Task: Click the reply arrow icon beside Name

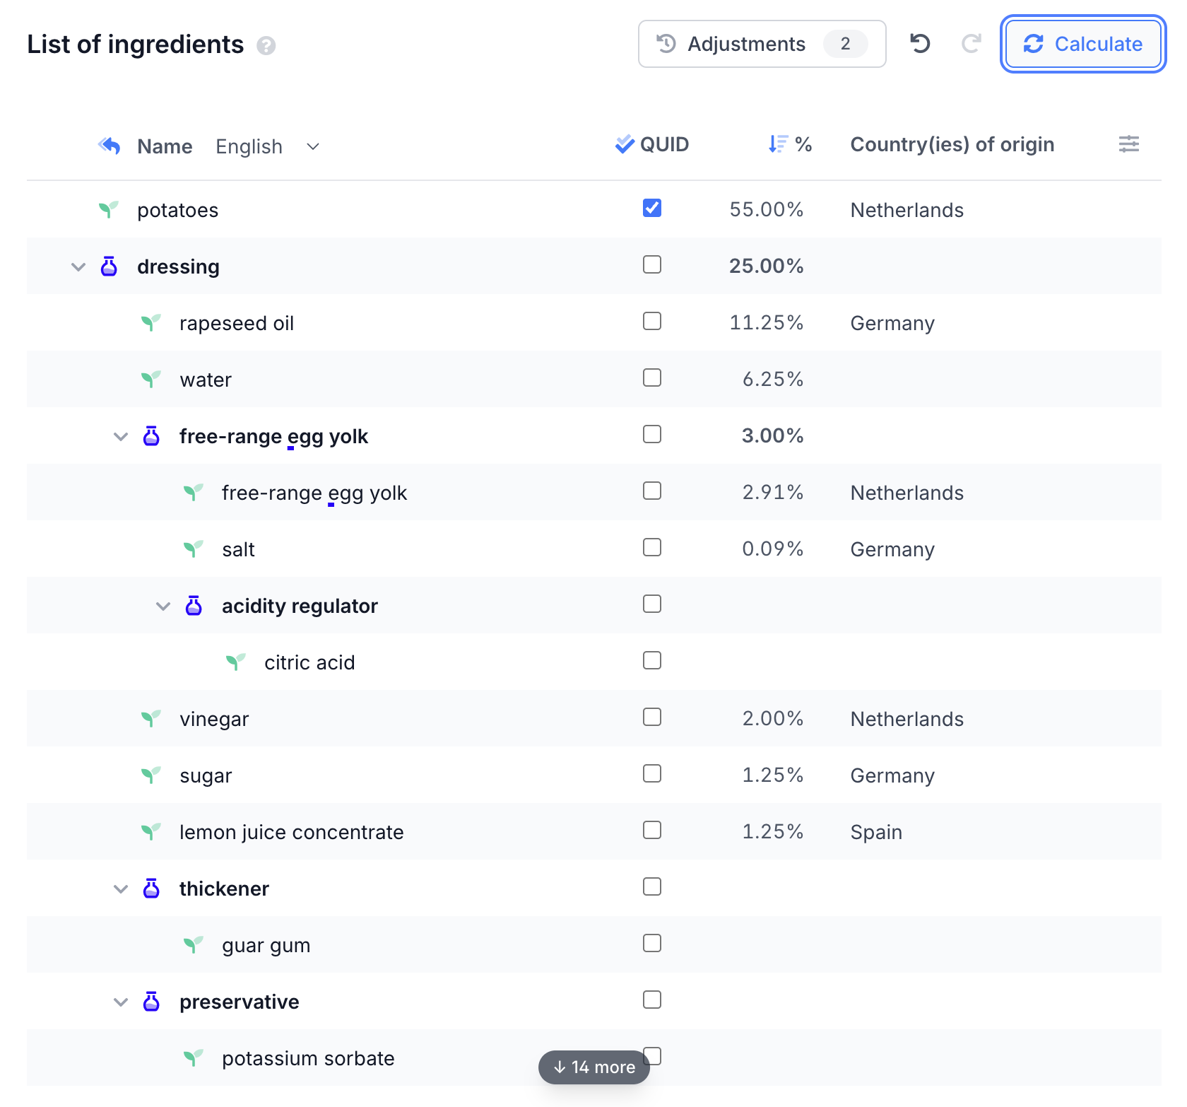Action: point(110,146)
